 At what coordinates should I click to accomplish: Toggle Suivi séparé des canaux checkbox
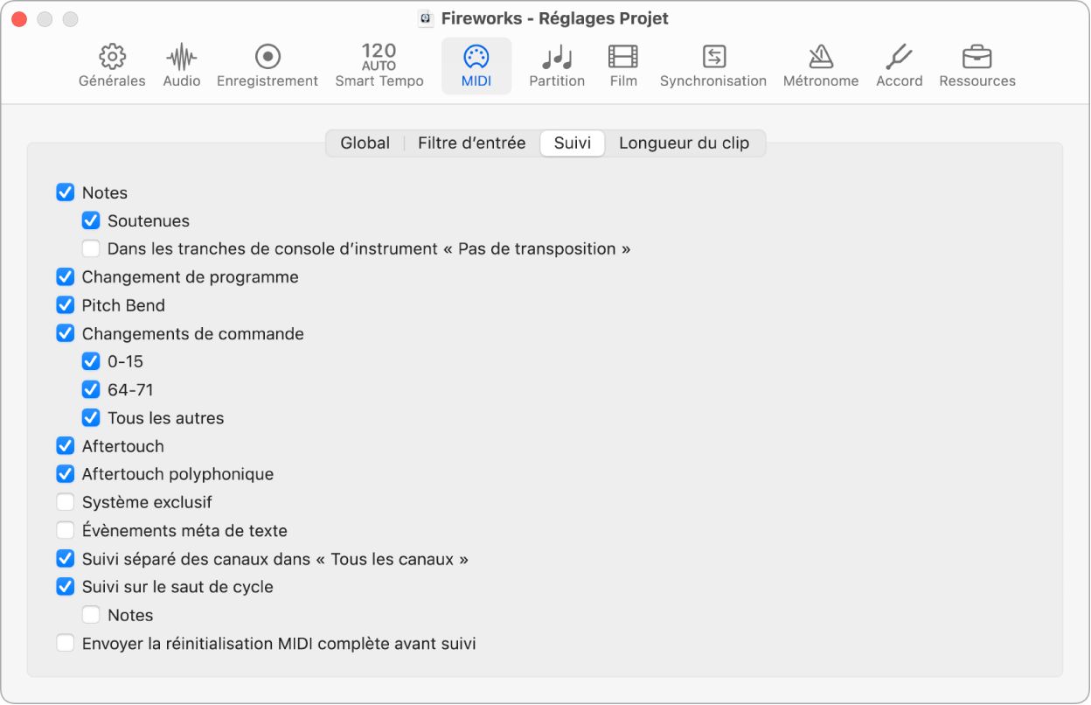coord(66,558)
